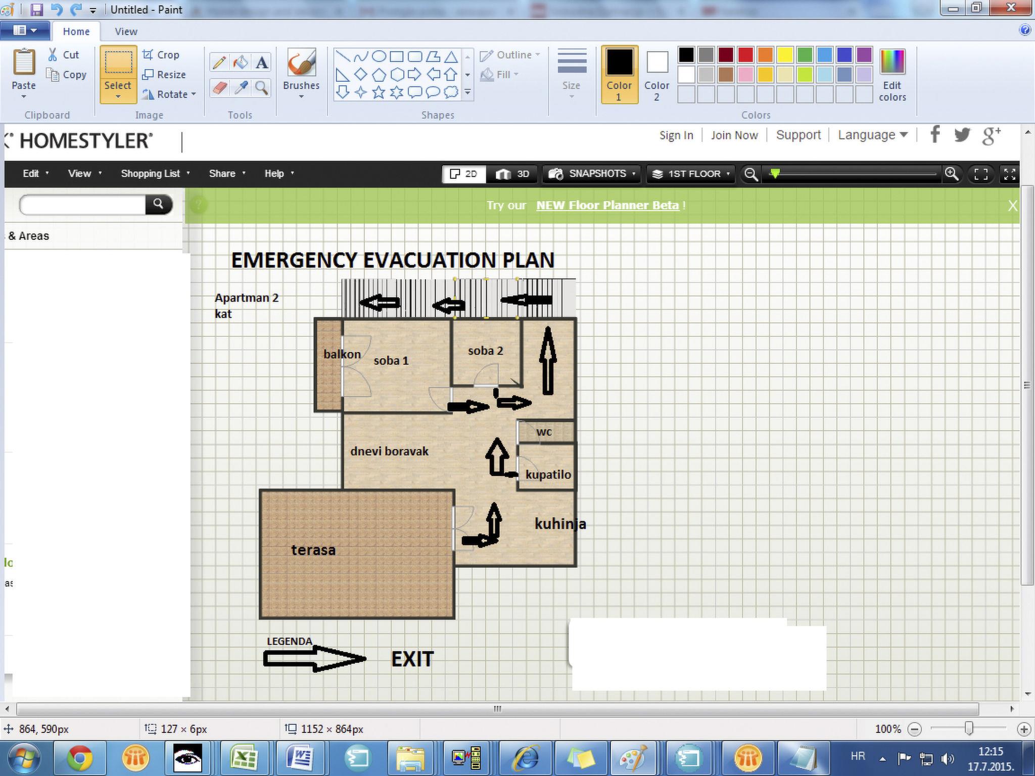Switch to the View ribbon tab

click(x=125, y=31)
